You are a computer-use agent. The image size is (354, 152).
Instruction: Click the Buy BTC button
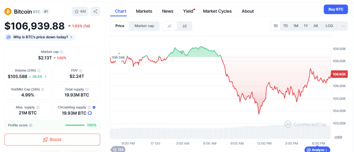(x=335, y=9)
